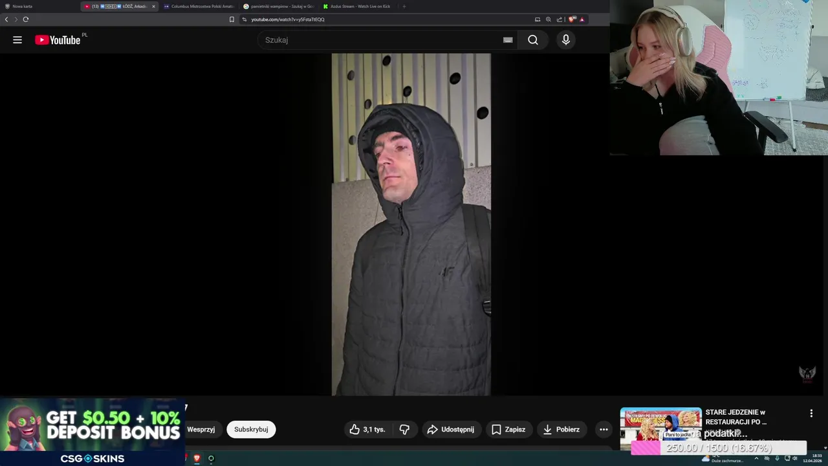Open Brave Shields lion icon
Image resolution: width=828 pixels, height=466 pixels.
pos(572,19)
